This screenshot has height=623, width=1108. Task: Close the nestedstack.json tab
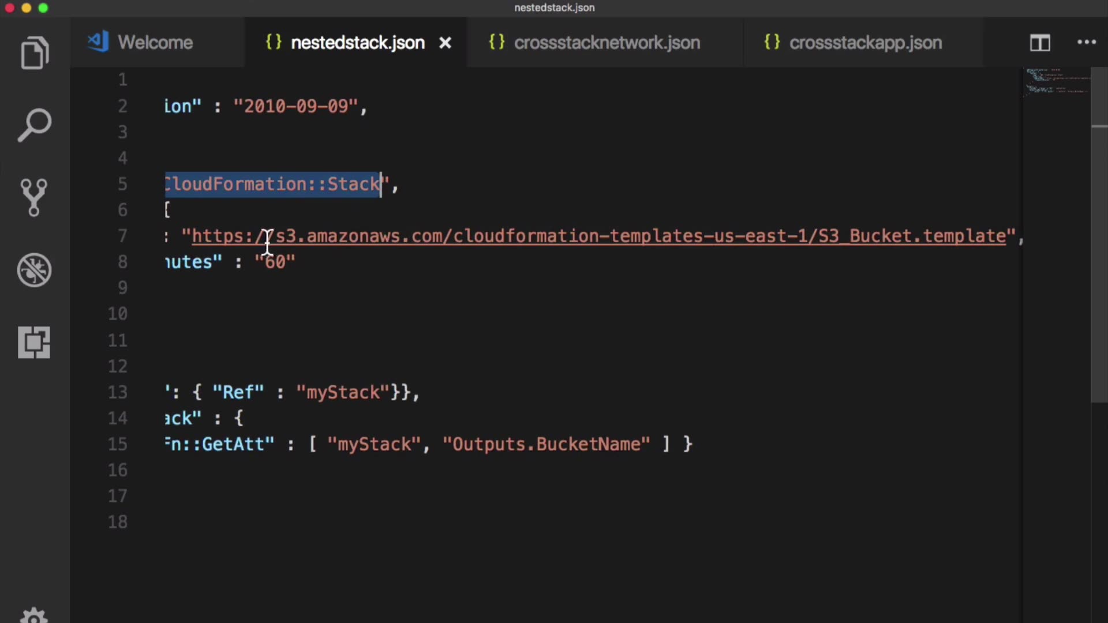click(x=445, y=43)
